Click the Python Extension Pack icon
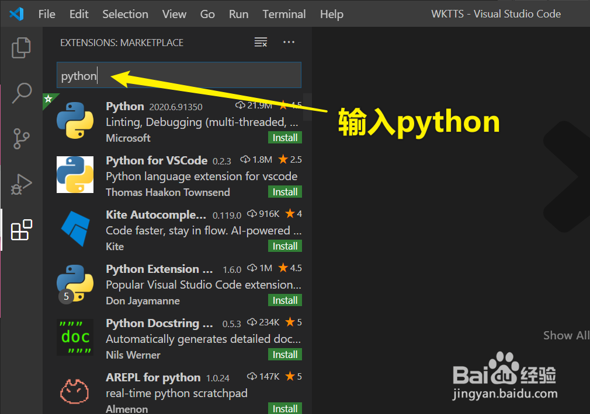Image resolution: width=590 pixels, height=414 pixels. 75,283
